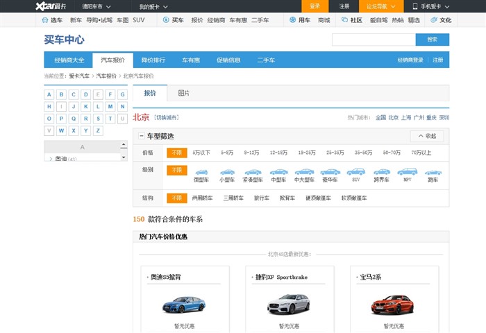This screenshot has width=486, height=333.
Task: Click the brand list scroll up arrow
Action: click(124, 145)
